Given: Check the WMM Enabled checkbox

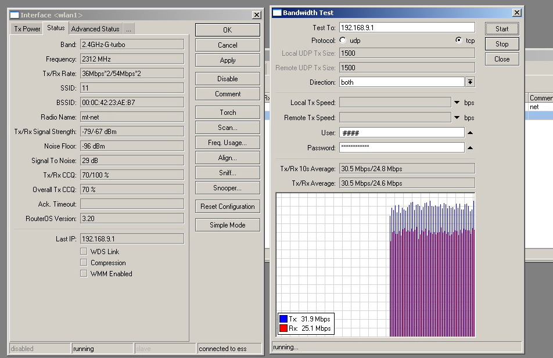Looking at the screenshot, I should 84,274.
